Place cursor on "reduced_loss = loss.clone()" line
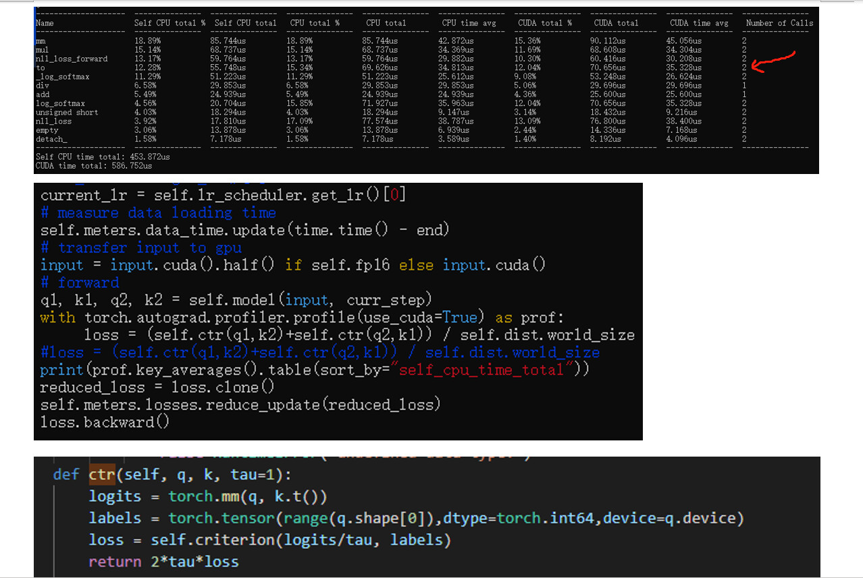The height and width of the screenshot is (578, 863). point(157,387)
